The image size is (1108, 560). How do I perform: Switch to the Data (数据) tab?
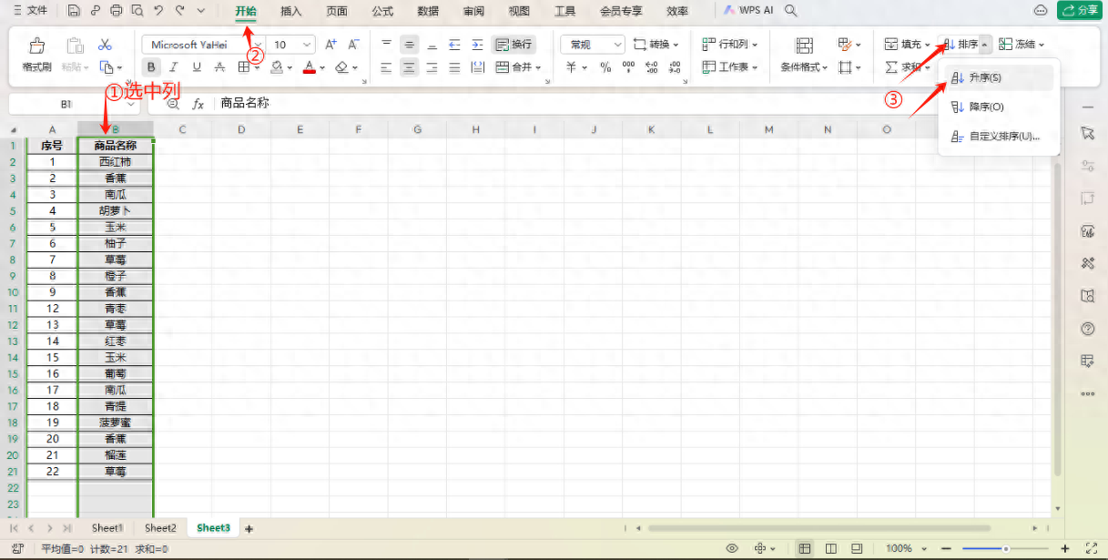pos(428,11)
